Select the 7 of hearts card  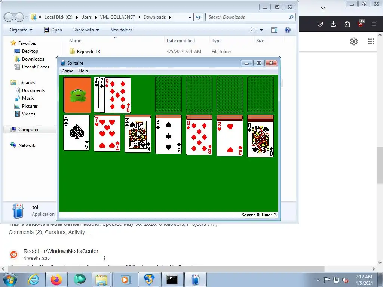pos(107,133)
